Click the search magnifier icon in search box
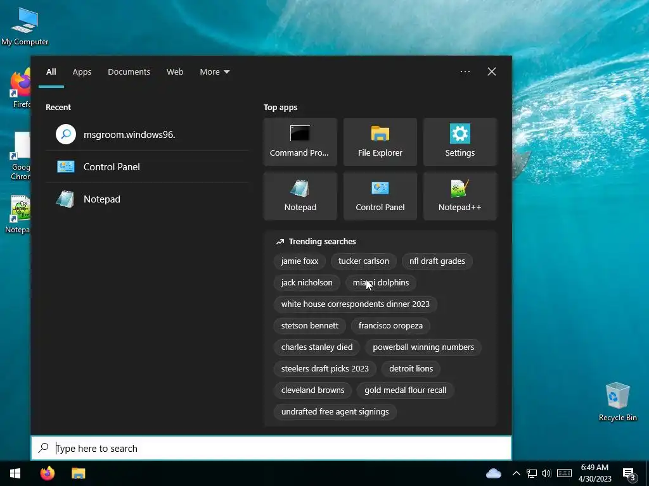 pyautogui.click(x=44, y=448)
